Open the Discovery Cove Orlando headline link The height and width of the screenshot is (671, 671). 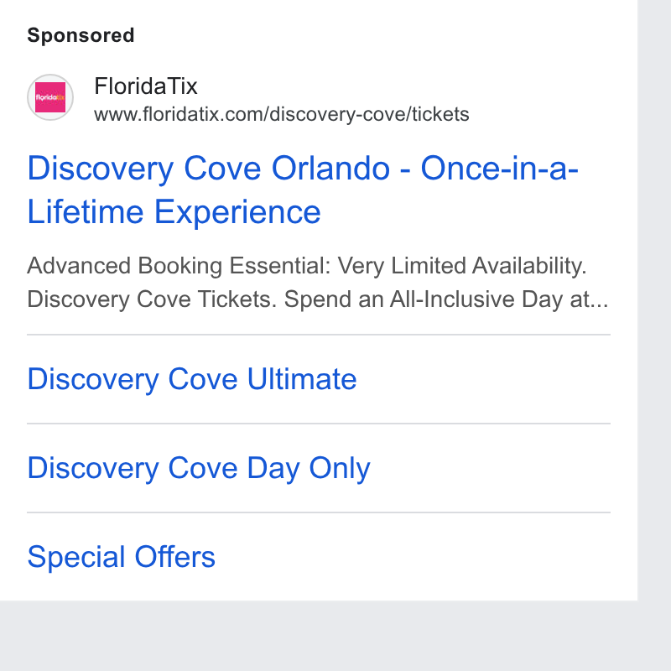tap(303, 190)
